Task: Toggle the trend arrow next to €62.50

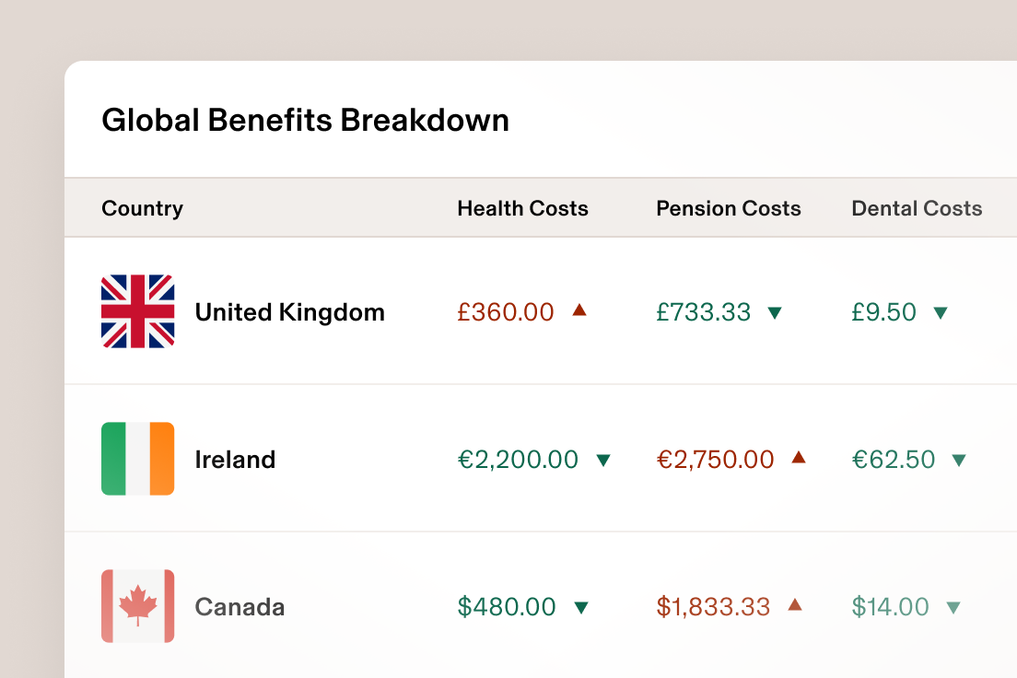Action: (959, 459)
